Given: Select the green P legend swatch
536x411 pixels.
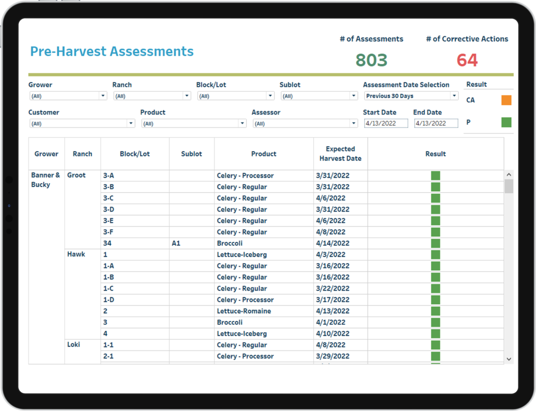Looking at the screenshot, I should [506, 122].
